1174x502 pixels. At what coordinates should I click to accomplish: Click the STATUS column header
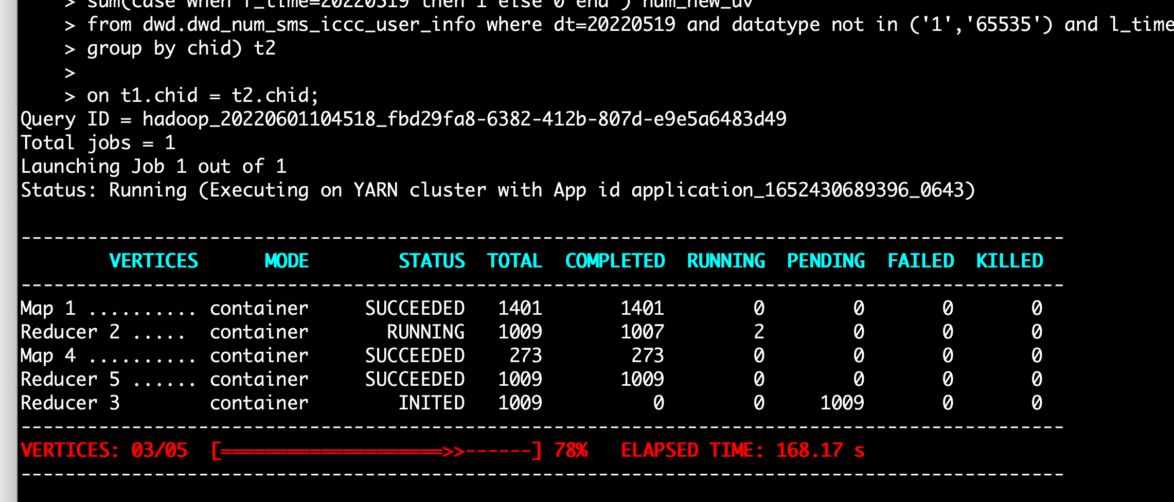pos(432,261)
